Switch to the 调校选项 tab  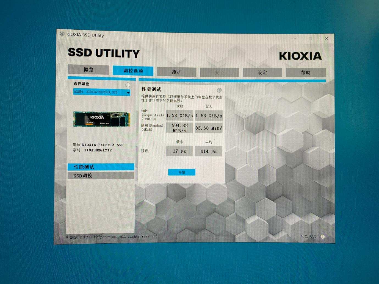click(133, 71)
